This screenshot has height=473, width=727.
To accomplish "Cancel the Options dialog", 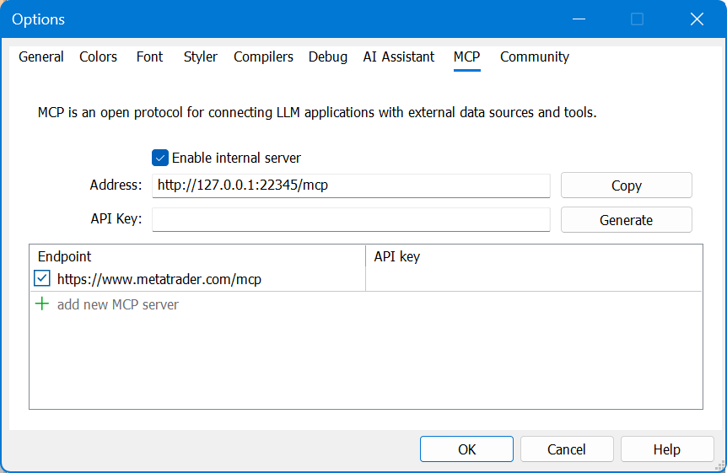I will [567, 449].
